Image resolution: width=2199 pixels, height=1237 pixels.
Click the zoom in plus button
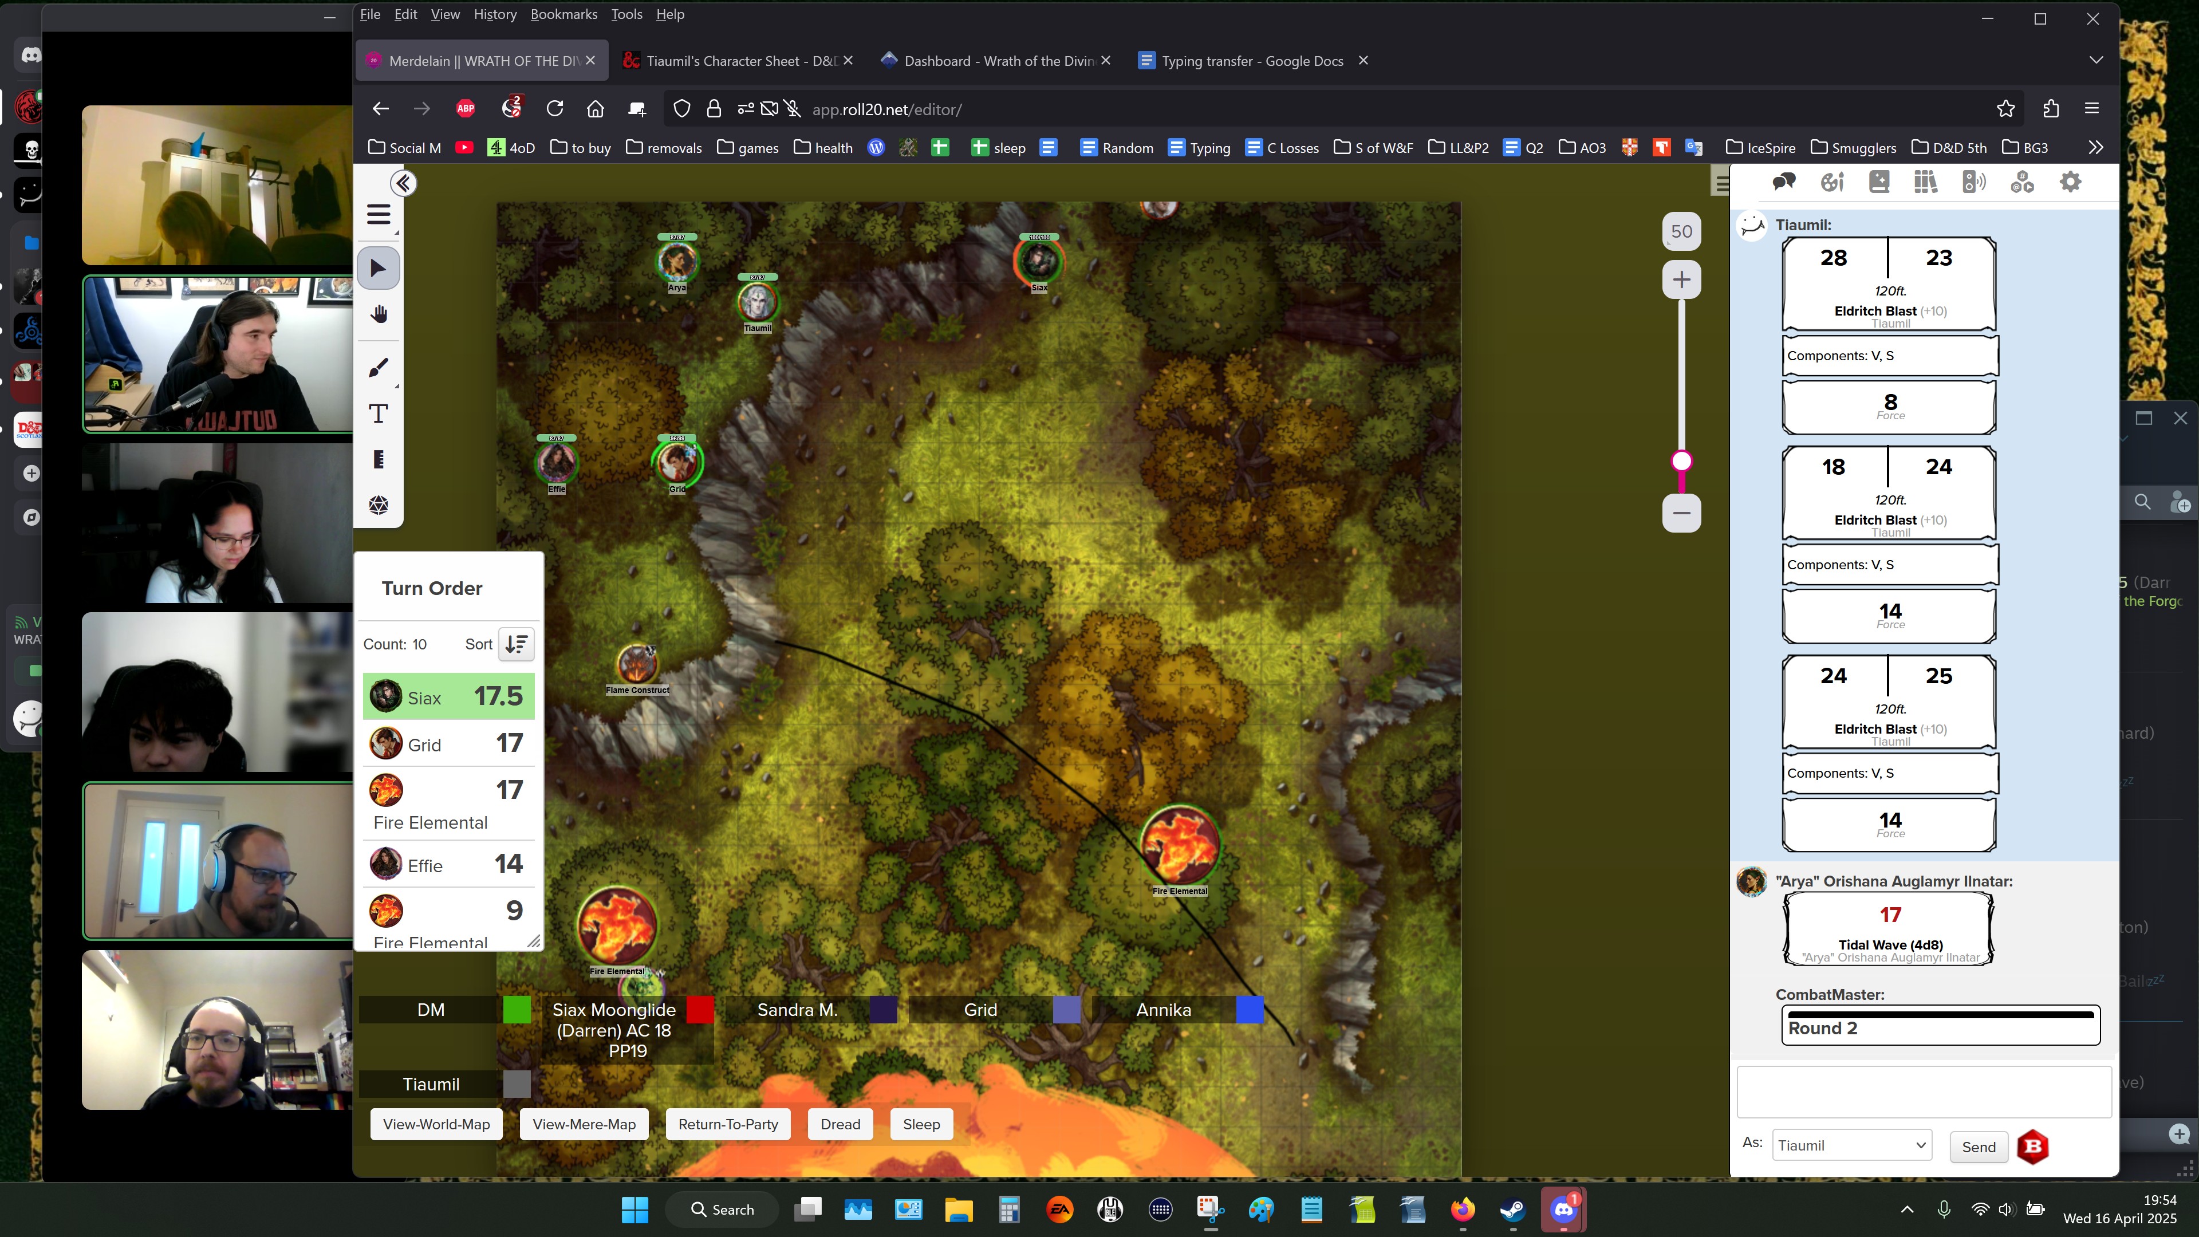(1682, 280)
